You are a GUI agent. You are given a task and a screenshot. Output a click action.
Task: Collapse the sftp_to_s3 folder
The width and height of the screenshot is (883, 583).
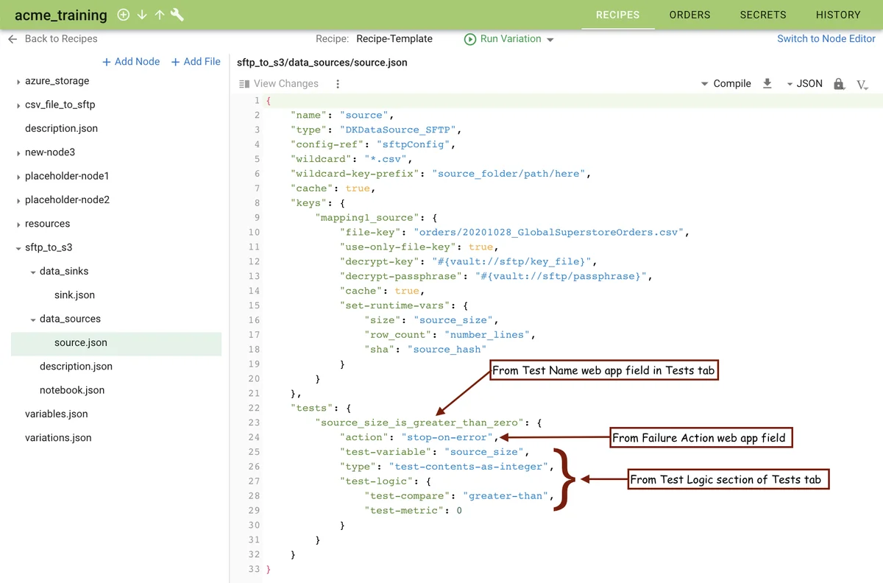pyautogui.click(x=18, y=248)
